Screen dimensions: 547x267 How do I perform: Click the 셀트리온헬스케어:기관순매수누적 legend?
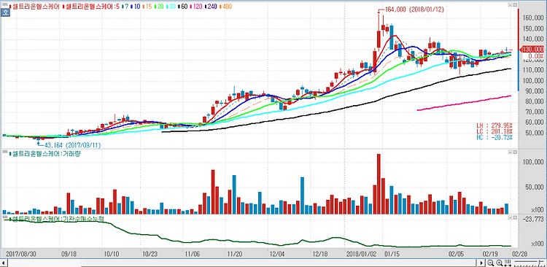(57, 218)
